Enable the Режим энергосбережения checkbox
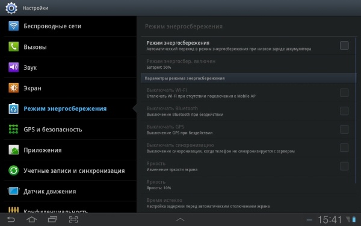Screen dimensions: 361x226 344,45
